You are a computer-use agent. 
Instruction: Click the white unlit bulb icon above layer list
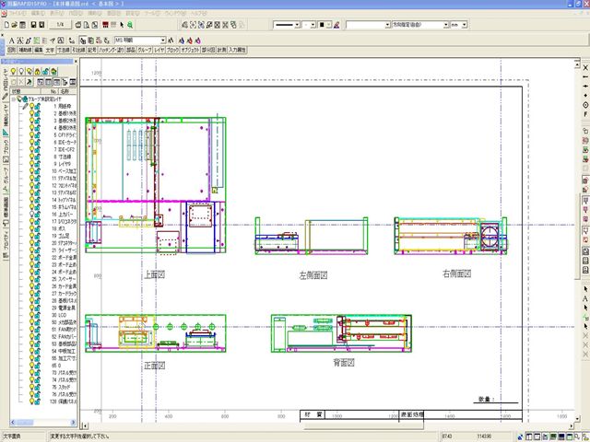pyautogui.click(x=21, y=71)
